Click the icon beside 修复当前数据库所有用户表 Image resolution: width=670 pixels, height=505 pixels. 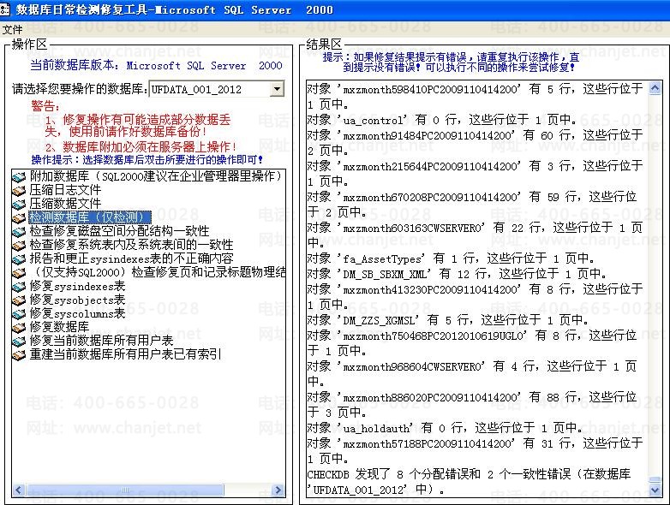[19, 341]
